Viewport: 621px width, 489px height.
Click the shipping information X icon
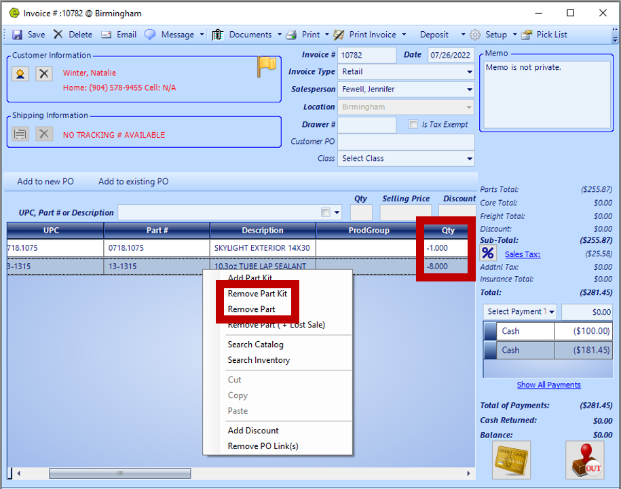(x=44, y=134)
